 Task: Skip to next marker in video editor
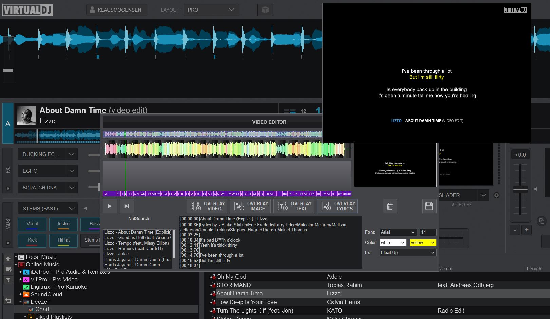[127, 206]
